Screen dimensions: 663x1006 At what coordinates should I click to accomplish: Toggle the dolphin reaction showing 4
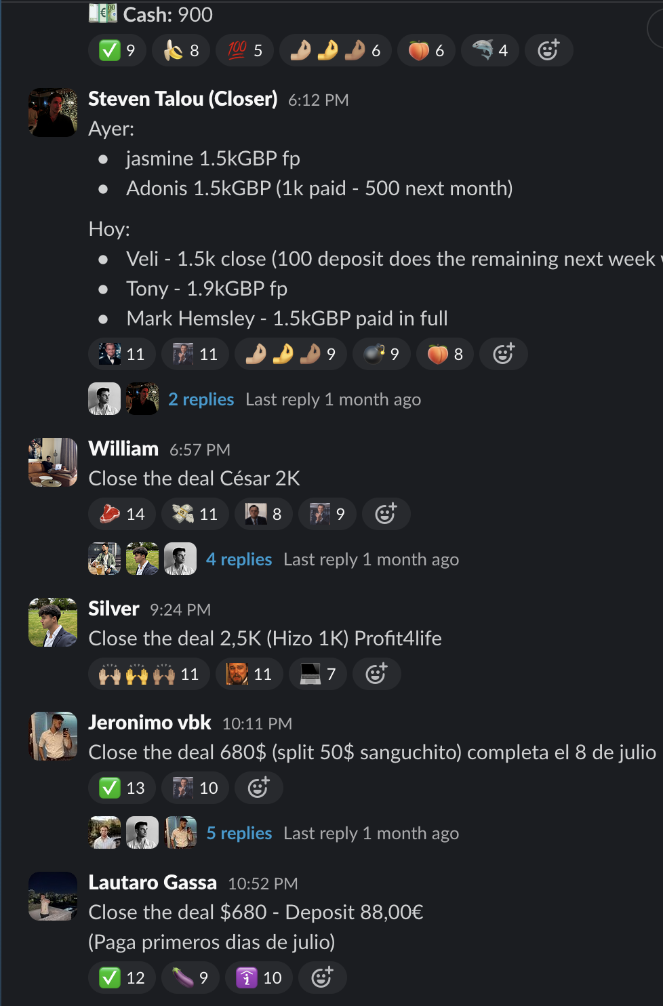pos(490,50)
